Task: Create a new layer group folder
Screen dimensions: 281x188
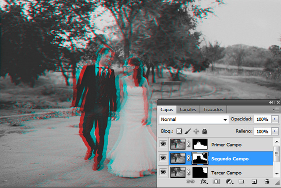Action: click(x=241, y=181)
